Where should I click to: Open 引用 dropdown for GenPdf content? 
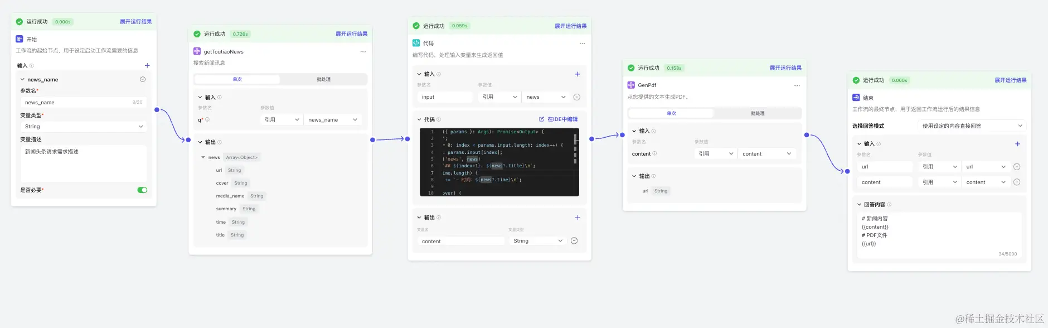point(716,154)
